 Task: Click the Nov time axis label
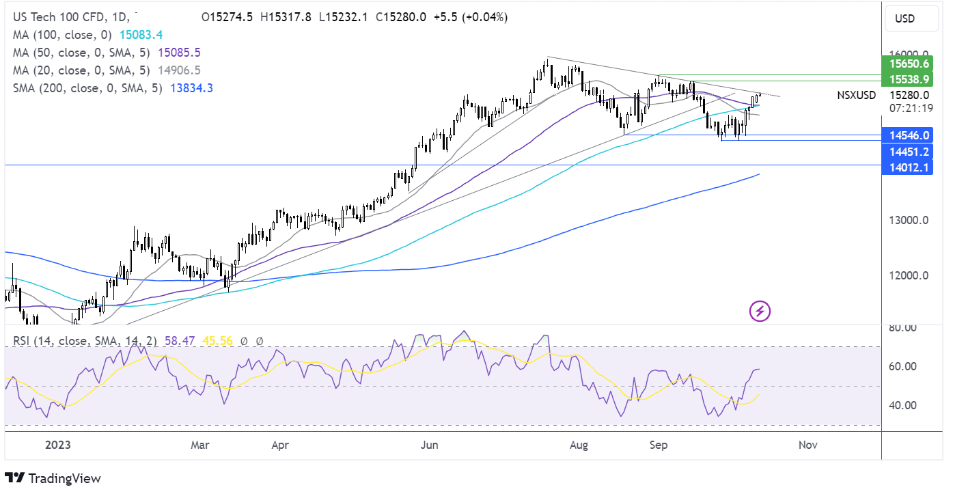click(808, 445)
